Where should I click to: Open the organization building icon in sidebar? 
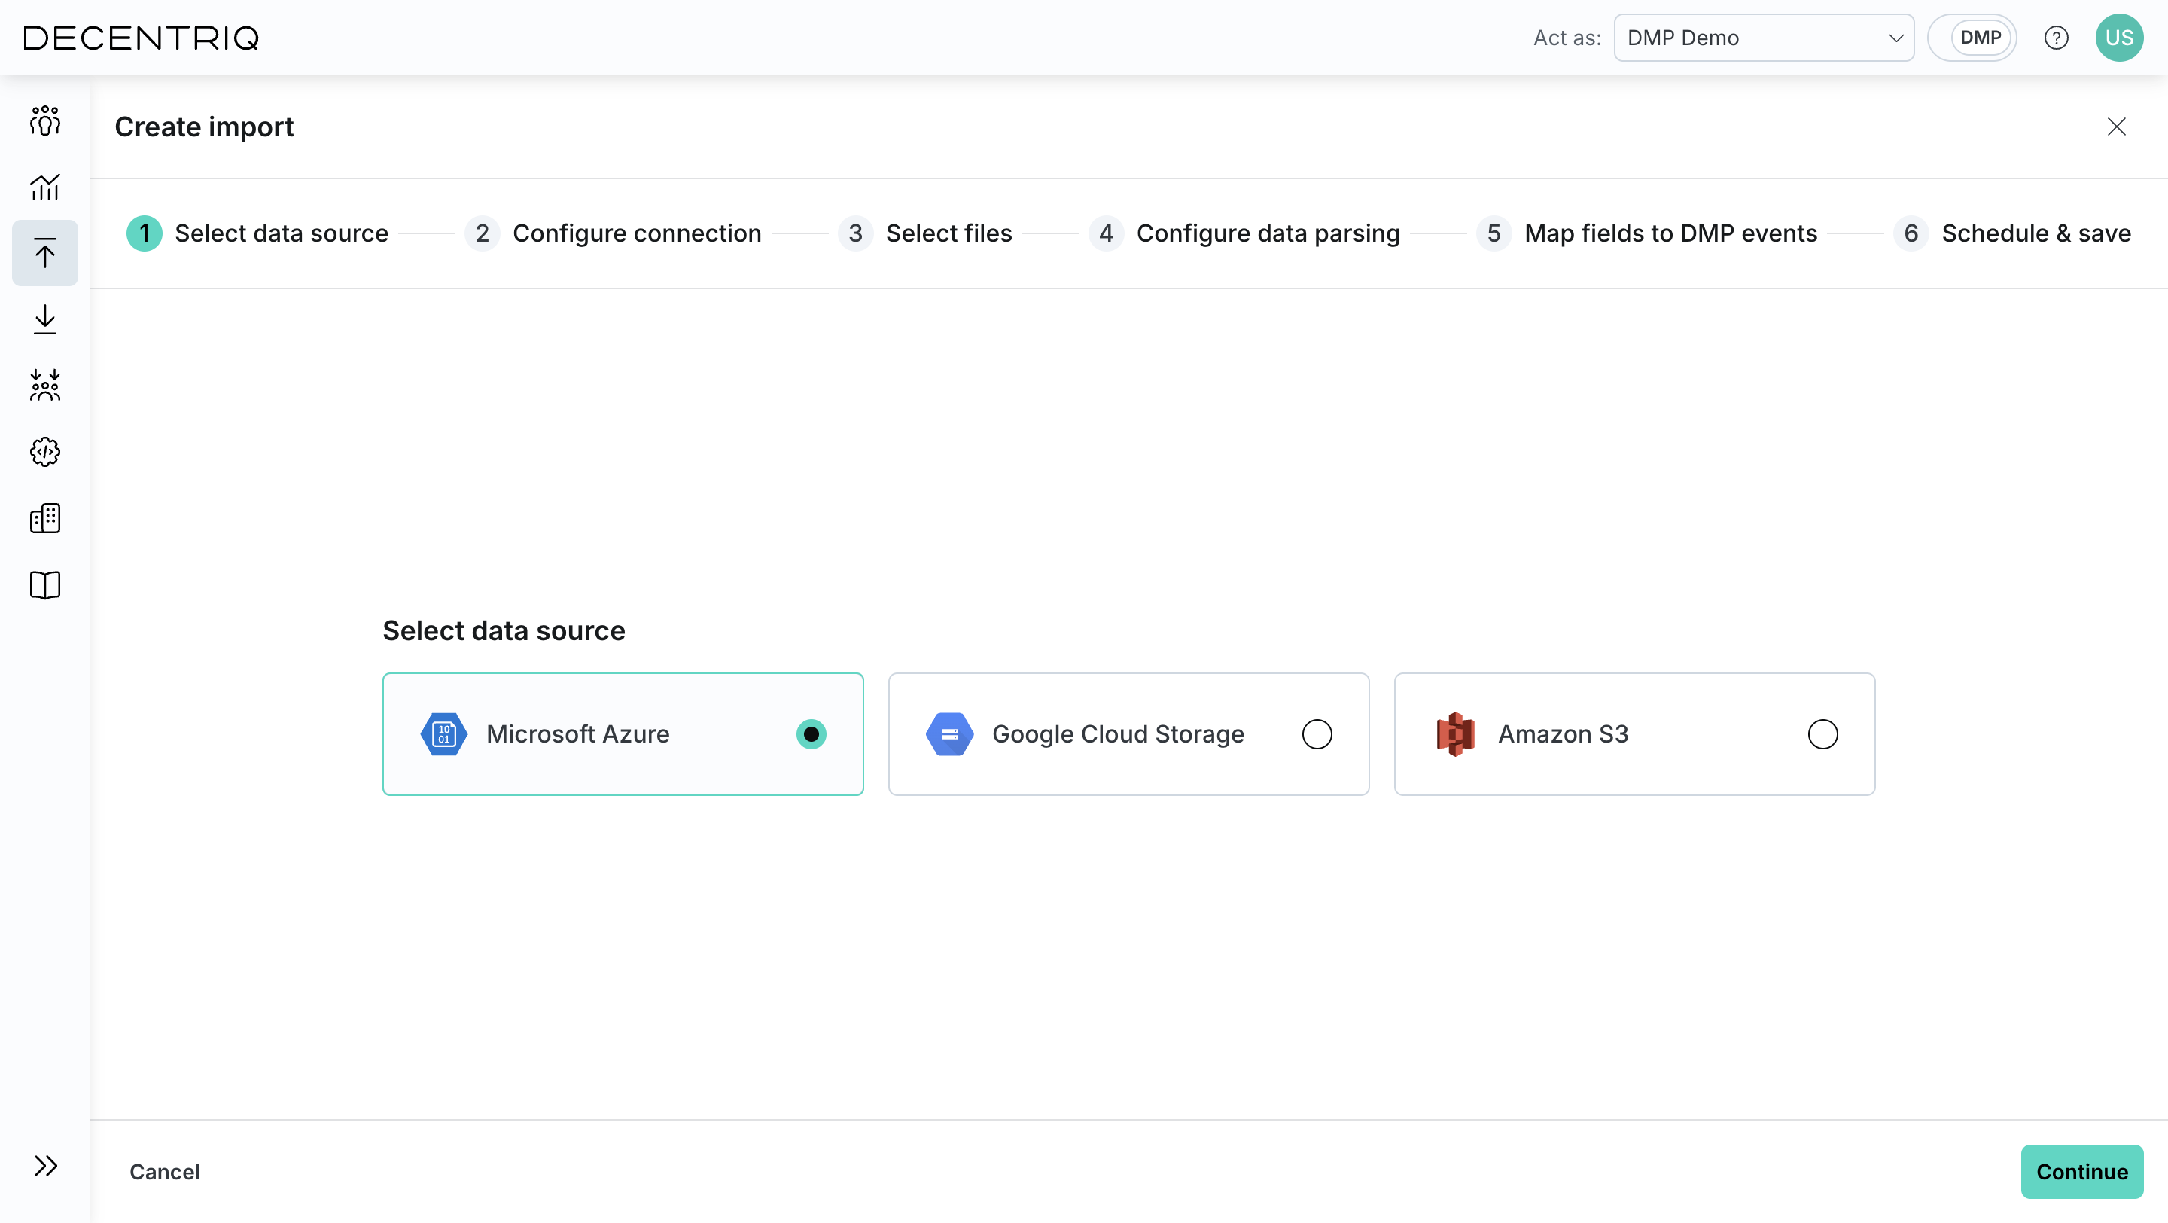(x=45, y=518)
